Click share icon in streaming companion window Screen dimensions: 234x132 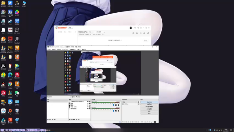(148, 33)
